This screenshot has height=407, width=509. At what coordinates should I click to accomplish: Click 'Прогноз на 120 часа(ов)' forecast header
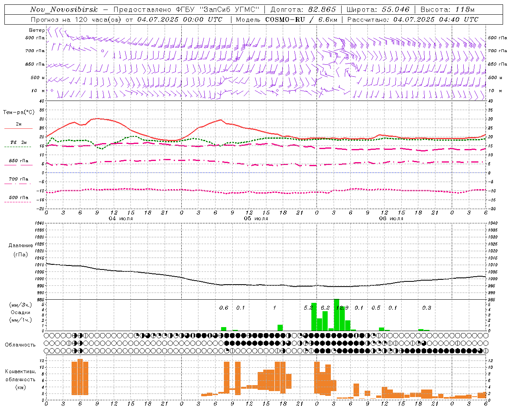pos(76,19)
